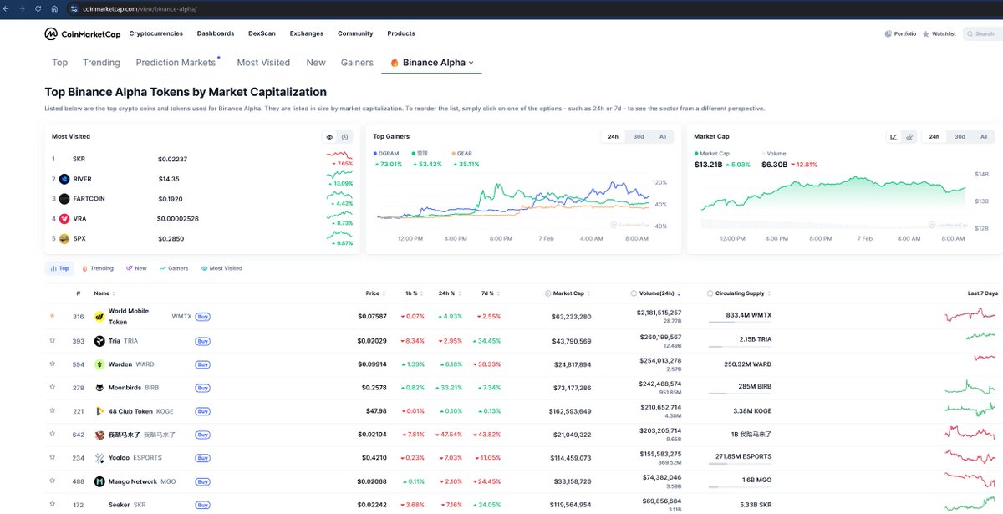
Task: Select 30d range in Top Gainers card
Action: click(638, 137)
